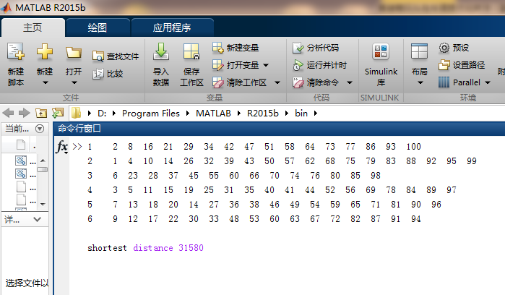Click the Current Folder scrollbar thumb

tap(43, 170)
